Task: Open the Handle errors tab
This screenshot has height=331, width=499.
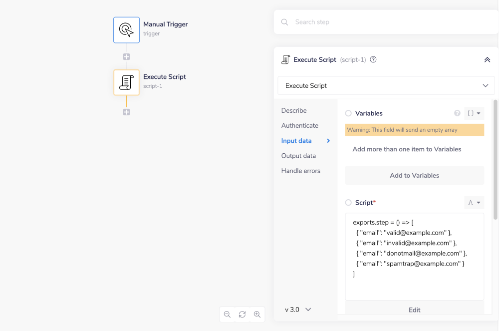Action: (300, 171)
